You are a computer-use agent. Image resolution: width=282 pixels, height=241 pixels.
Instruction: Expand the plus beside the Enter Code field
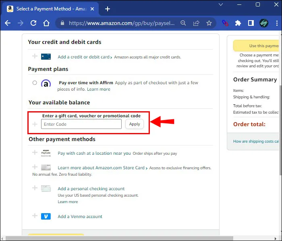click(35, 124)
